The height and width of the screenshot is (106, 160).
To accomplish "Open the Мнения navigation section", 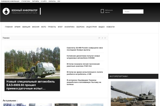I will 36,27.
